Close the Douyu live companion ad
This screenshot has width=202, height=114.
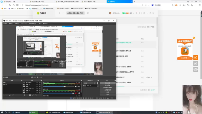[194, 38]
